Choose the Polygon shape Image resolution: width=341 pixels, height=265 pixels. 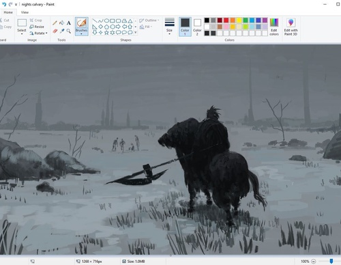pos(124,21)
